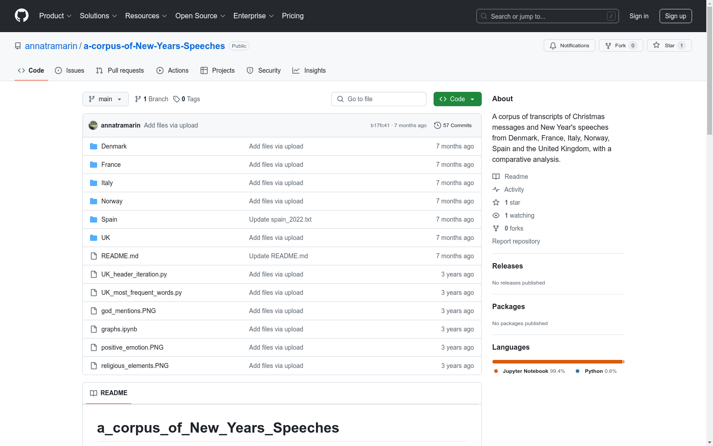Open the Pull requests tab

120,70
